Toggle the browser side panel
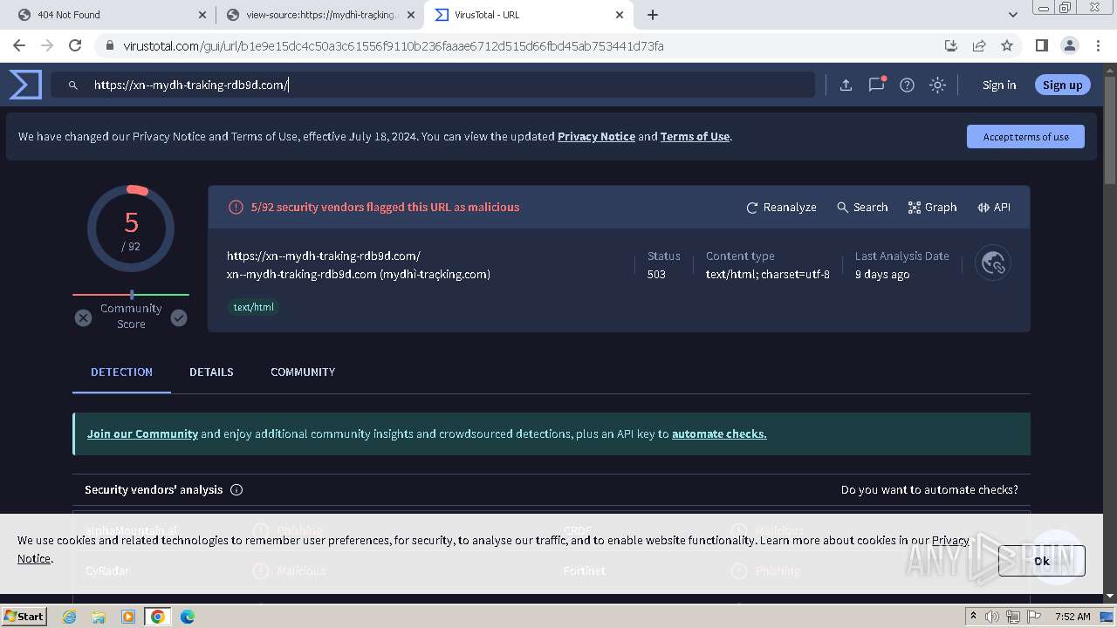This screenshot has width=1117, height=628. coord(1041,45)
